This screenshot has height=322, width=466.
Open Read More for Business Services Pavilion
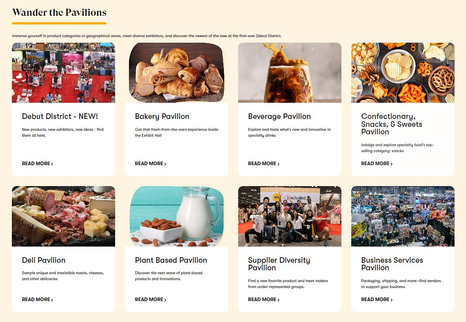coord(377,299)
